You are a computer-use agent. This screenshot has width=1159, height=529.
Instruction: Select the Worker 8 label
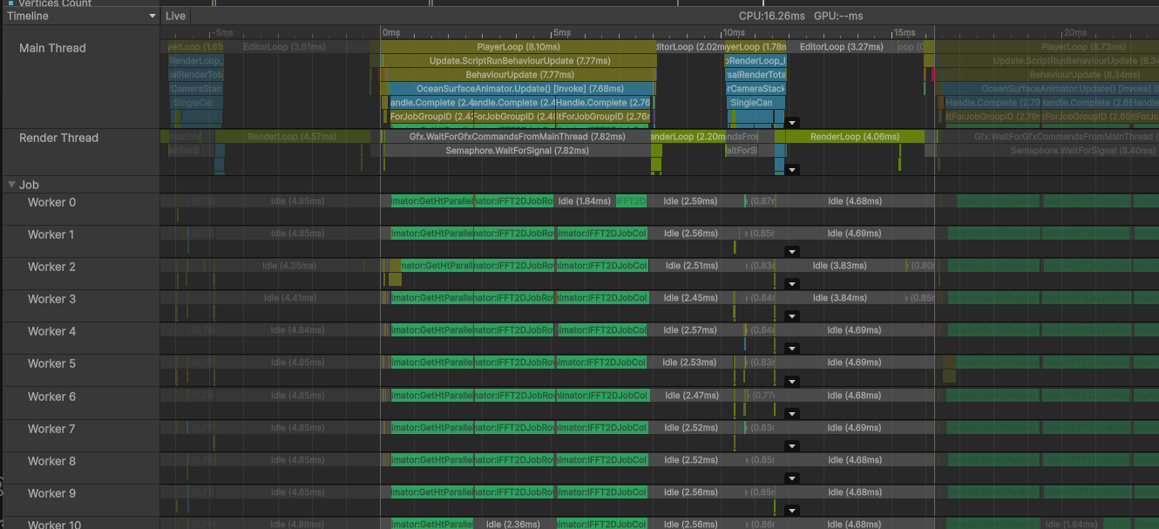click(x=51, y=461)
